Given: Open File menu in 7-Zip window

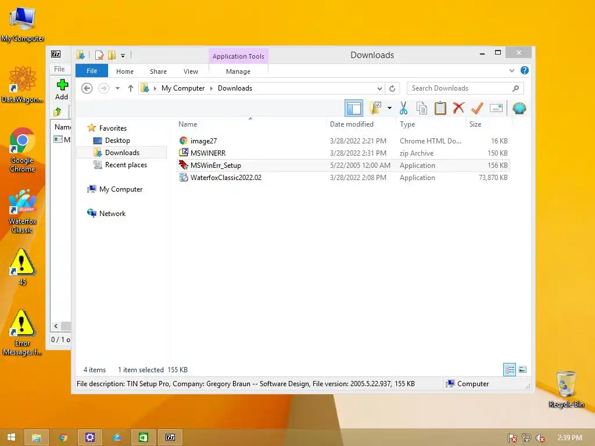Looking at the screenshot, I should (59, 69).
